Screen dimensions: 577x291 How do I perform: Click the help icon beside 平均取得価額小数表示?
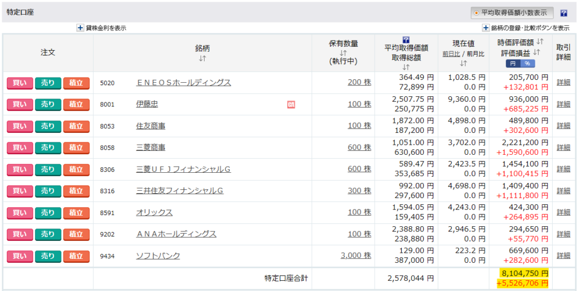point(563,13)
